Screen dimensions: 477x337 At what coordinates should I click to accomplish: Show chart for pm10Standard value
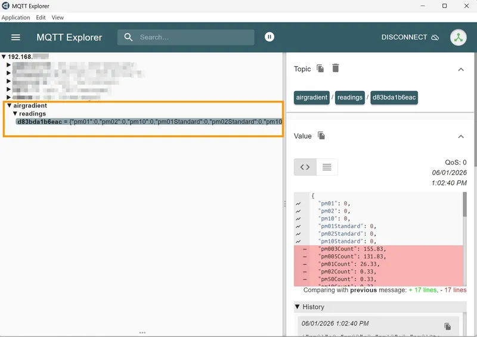[298, 242]
